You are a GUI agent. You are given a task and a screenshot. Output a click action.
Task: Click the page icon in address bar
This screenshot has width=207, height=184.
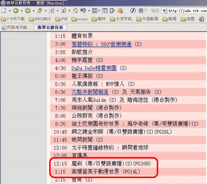[164, 11]
